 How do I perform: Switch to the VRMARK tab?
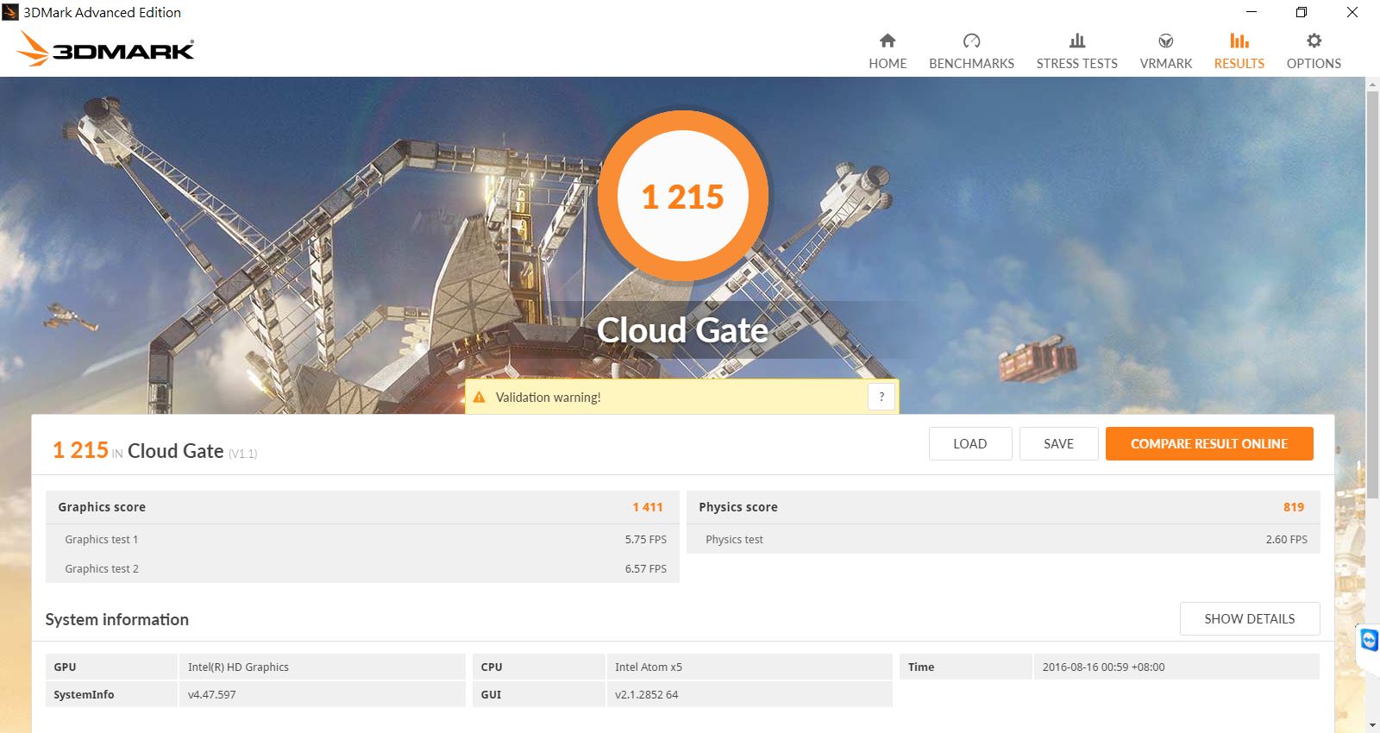point(1166,64)
